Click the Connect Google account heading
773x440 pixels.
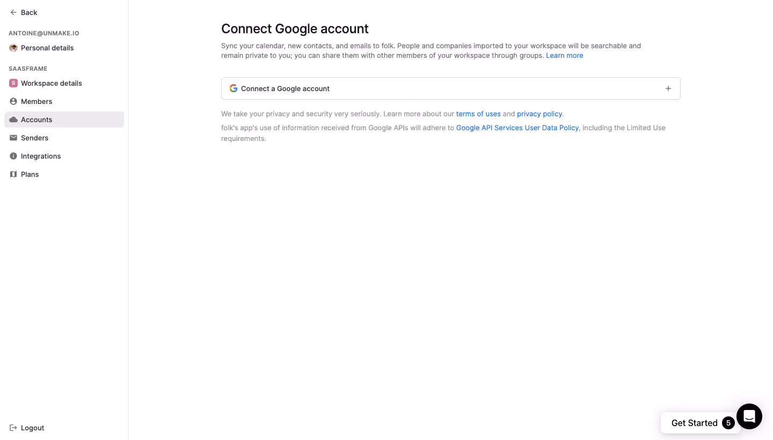point(295,28)
